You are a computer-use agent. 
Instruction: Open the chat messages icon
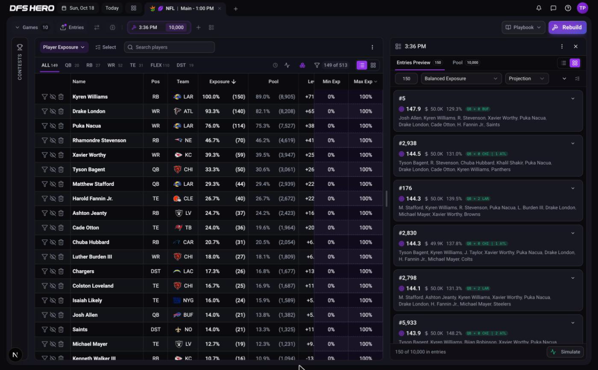pos(554,8)
